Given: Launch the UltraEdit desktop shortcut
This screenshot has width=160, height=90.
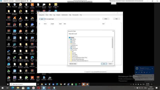Looking at the screenshot, I should pyautogui.click(x=20, y=12).
